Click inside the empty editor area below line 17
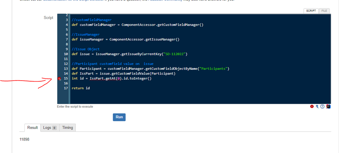The image size is (339, 153). click(200, 97)
